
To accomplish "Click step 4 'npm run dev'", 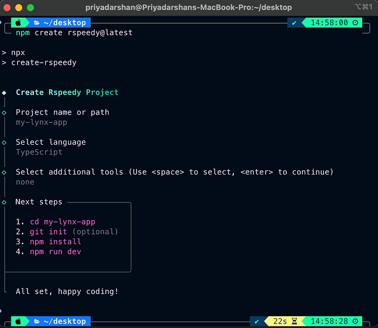I will [49, 252].
